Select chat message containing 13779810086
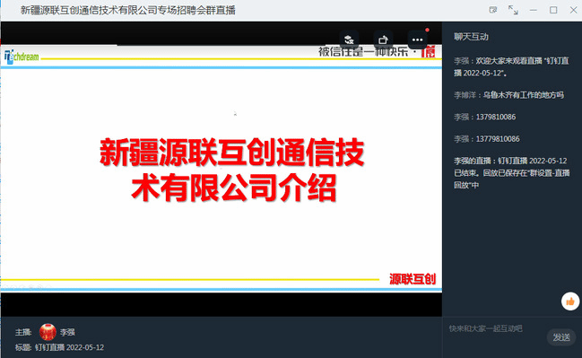Viewport: 582px width, 358px height. pyautogui.click(x=487, y=139)
